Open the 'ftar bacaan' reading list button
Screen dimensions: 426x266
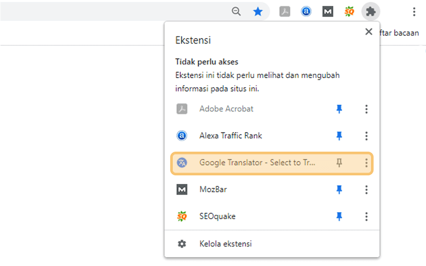399,33
